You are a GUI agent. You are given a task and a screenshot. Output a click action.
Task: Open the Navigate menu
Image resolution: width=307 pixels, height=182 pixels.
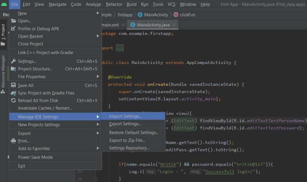(x=58, y=4)
